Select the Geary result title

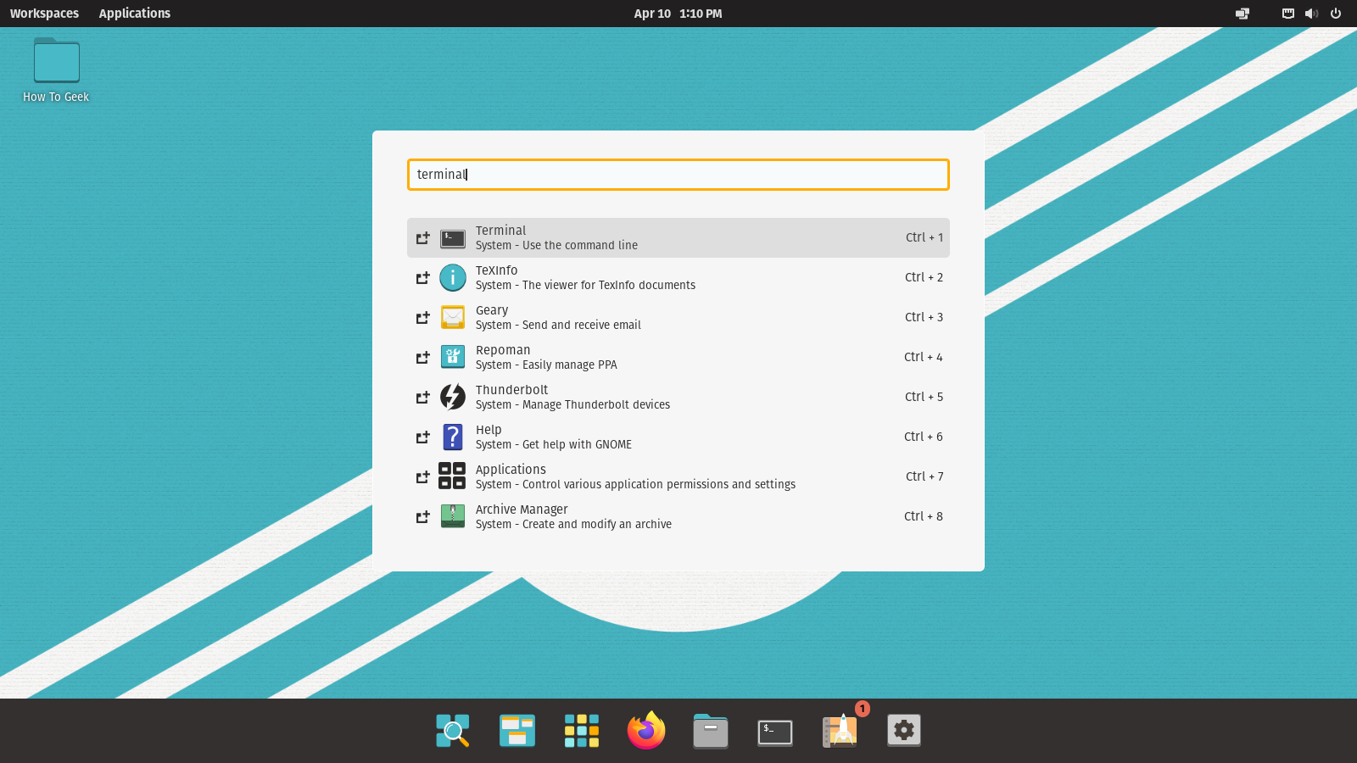pyautogui.click(x=492, y=310)
